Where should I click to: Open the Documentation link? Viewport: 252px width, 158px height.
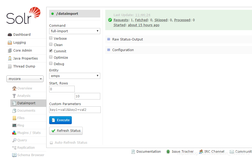(149, 152)
